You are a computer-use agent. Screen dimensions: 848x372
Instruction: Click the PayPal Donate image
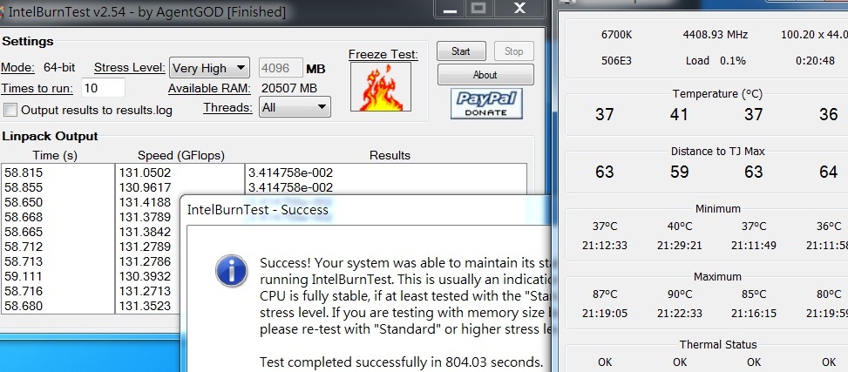486,104
